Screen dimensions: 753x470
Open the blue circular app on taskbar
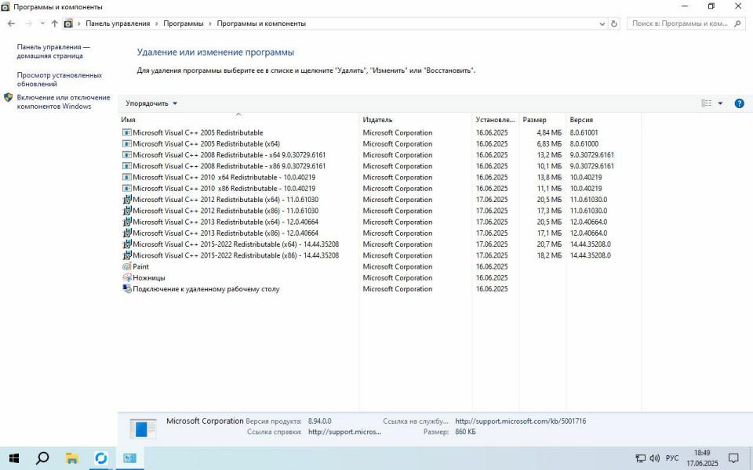point(101,458)
